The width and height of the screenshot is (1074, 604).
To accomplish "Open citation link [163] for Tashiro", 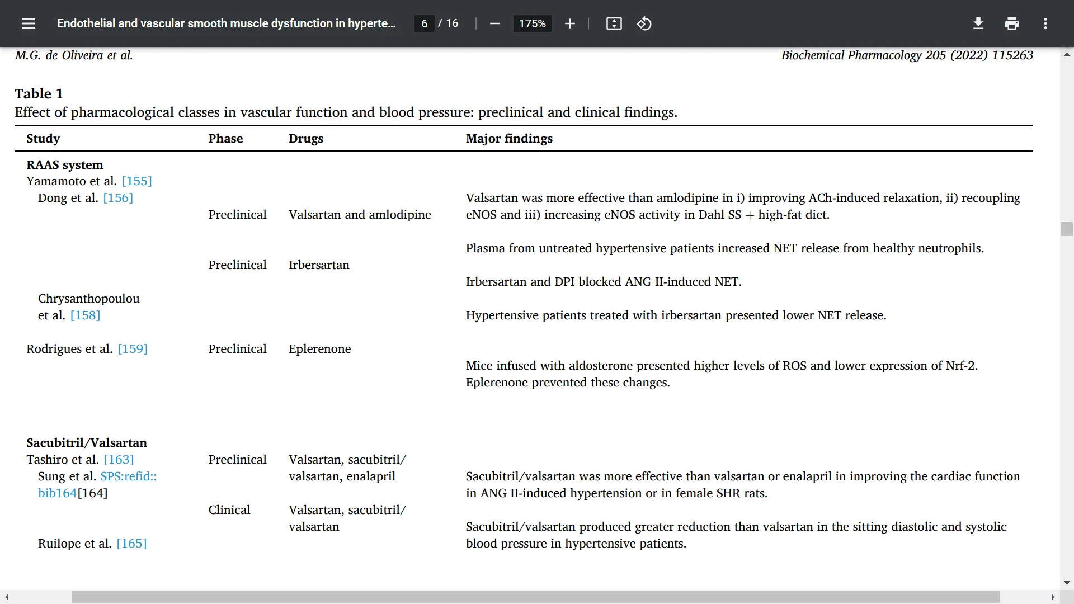I will (x=119, y=460).
